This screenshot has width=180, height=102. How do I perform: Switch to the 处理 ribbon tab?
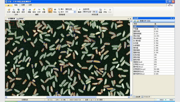[23, 5]
